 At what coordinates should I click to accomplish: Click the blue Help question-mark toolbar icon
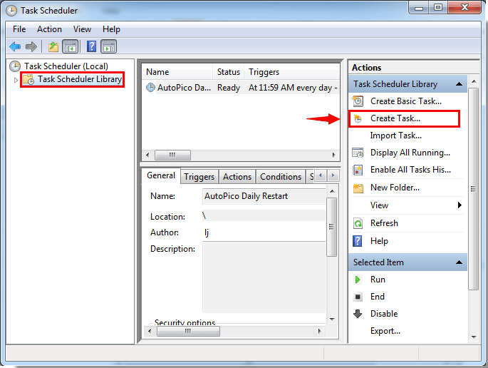91,47
